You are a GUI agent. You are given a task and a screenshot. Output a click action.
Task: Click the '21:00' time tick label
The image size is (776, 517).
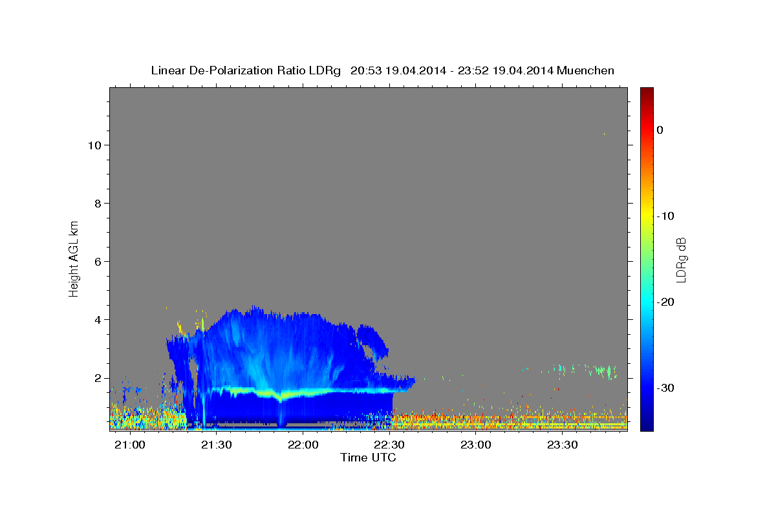click(130, 445)
